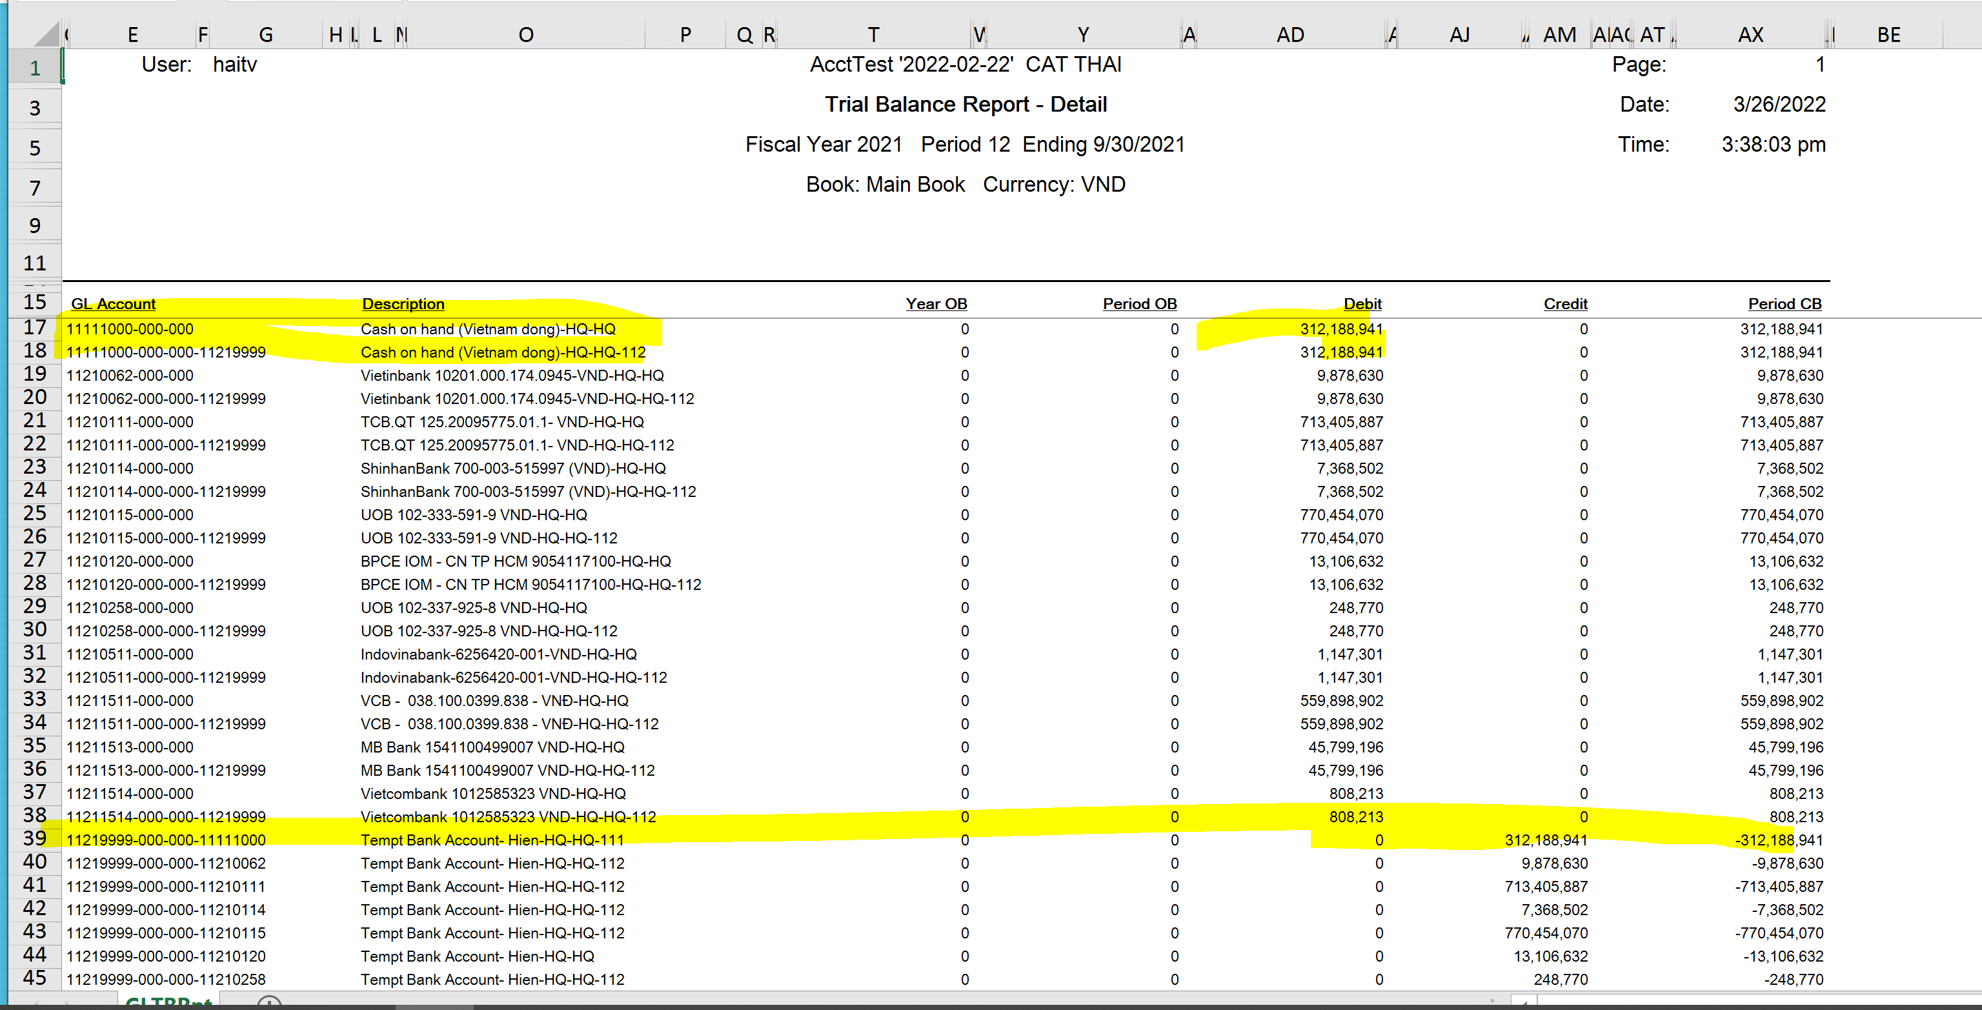Open the GLTBRpt sheet tab
The height and width of the screenshot is (1010, 1982).
pyautogui.click(x=168, y=1002)
